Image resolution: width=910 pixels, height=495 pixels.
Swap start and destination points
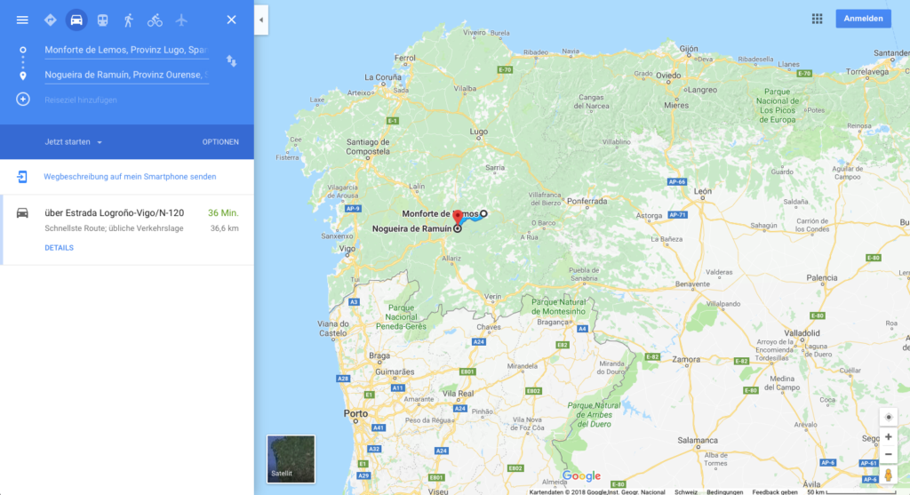[x=231, y=61]
